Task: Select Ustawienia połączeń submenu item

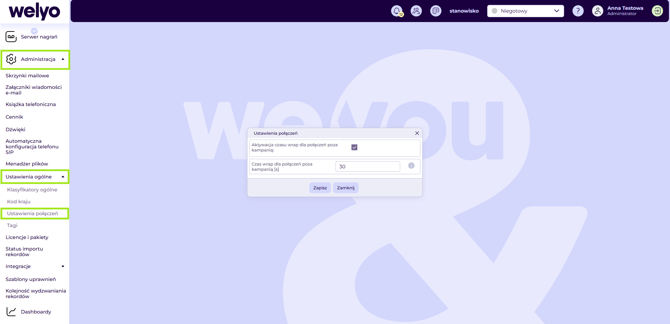Action: pos(33,213)
